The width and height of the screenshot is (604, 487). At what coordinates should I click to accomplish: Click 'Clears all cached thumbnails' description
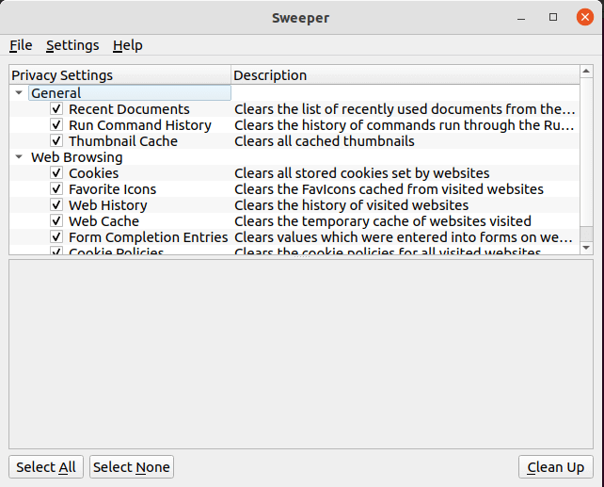(325, 141)
